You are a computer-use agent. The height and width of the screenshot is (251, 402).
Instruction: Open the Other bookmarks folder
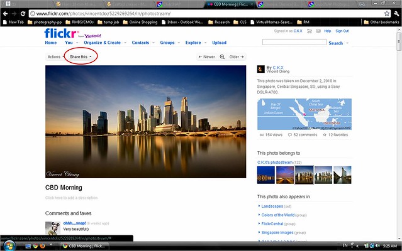(381, 22)
